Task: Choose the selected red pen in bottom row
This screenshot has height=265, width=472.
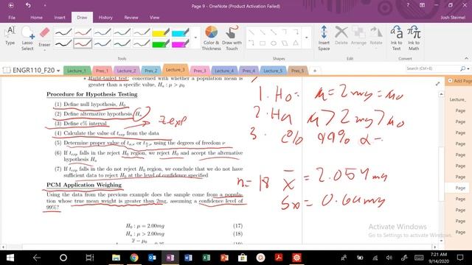Action: tap(83, 43)
